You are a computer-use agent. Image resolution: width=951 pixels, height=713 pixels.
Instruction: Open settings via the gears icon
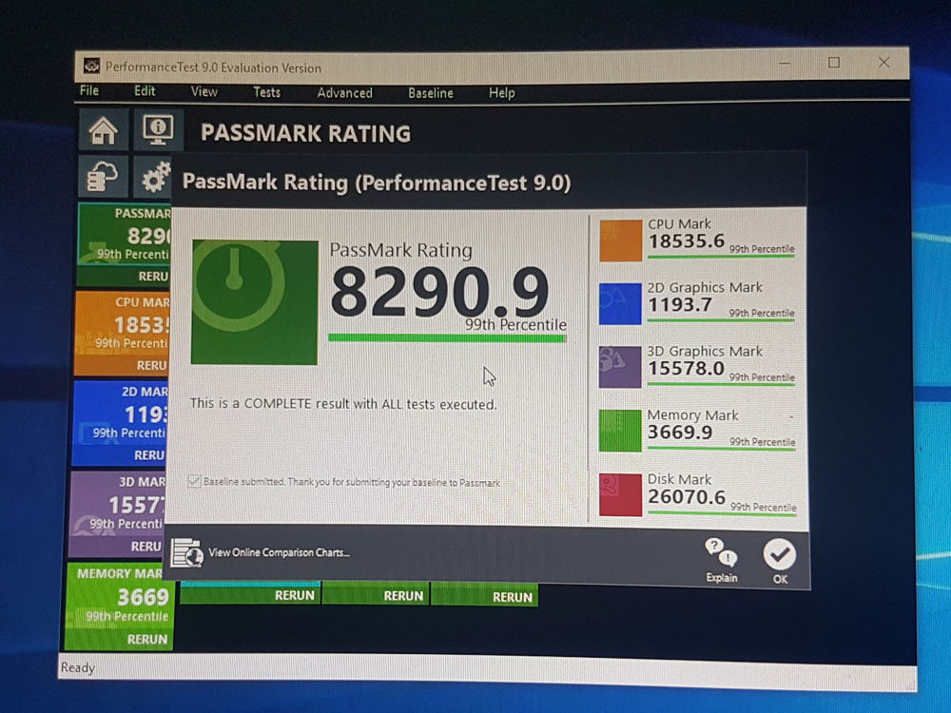click(x=155, y=178)
